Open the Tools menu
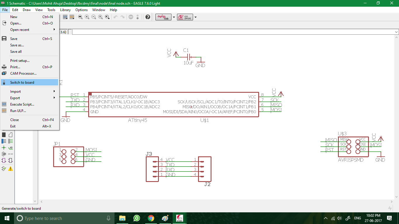 [x=51, y=10]
